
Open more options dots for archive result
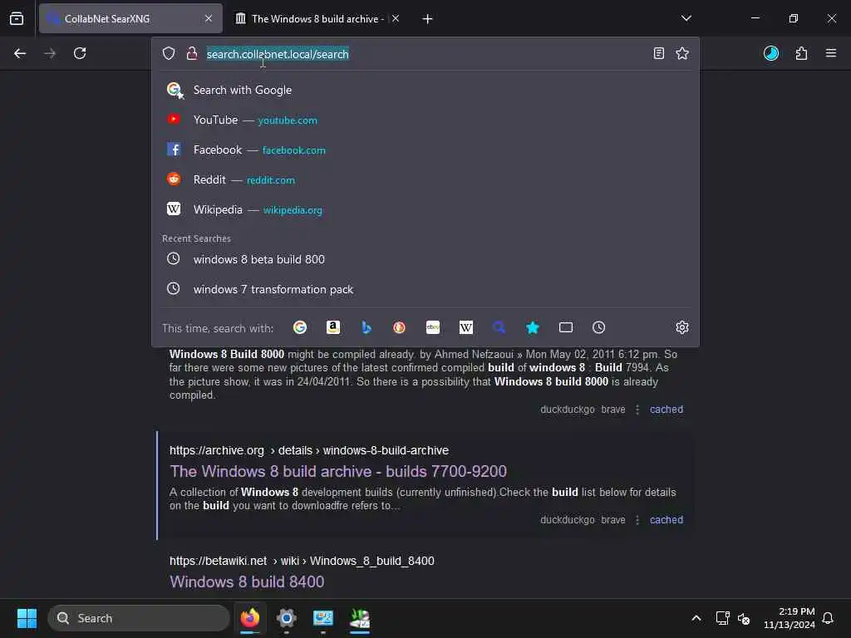(637, 520)
